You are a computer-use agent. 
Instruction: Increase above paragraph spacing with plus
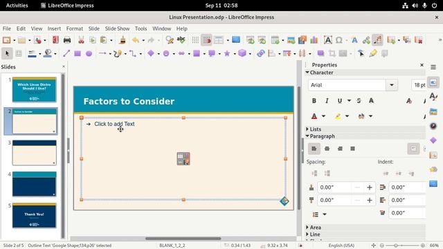coord(369,187)
